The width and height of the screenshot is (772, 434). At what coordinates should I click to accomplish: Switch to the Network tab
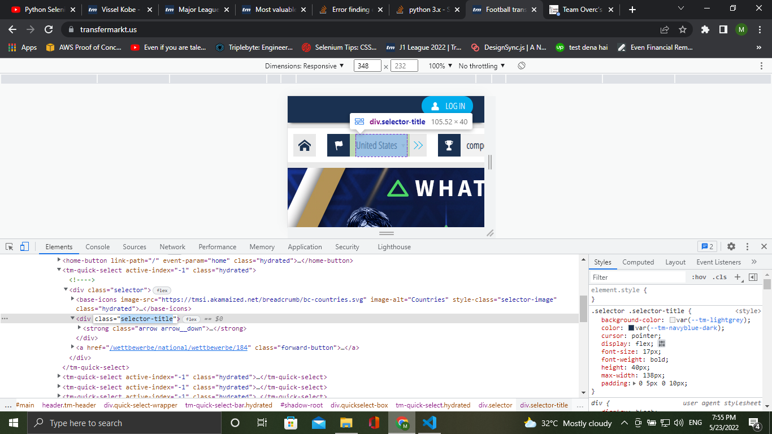pos(172,246)
